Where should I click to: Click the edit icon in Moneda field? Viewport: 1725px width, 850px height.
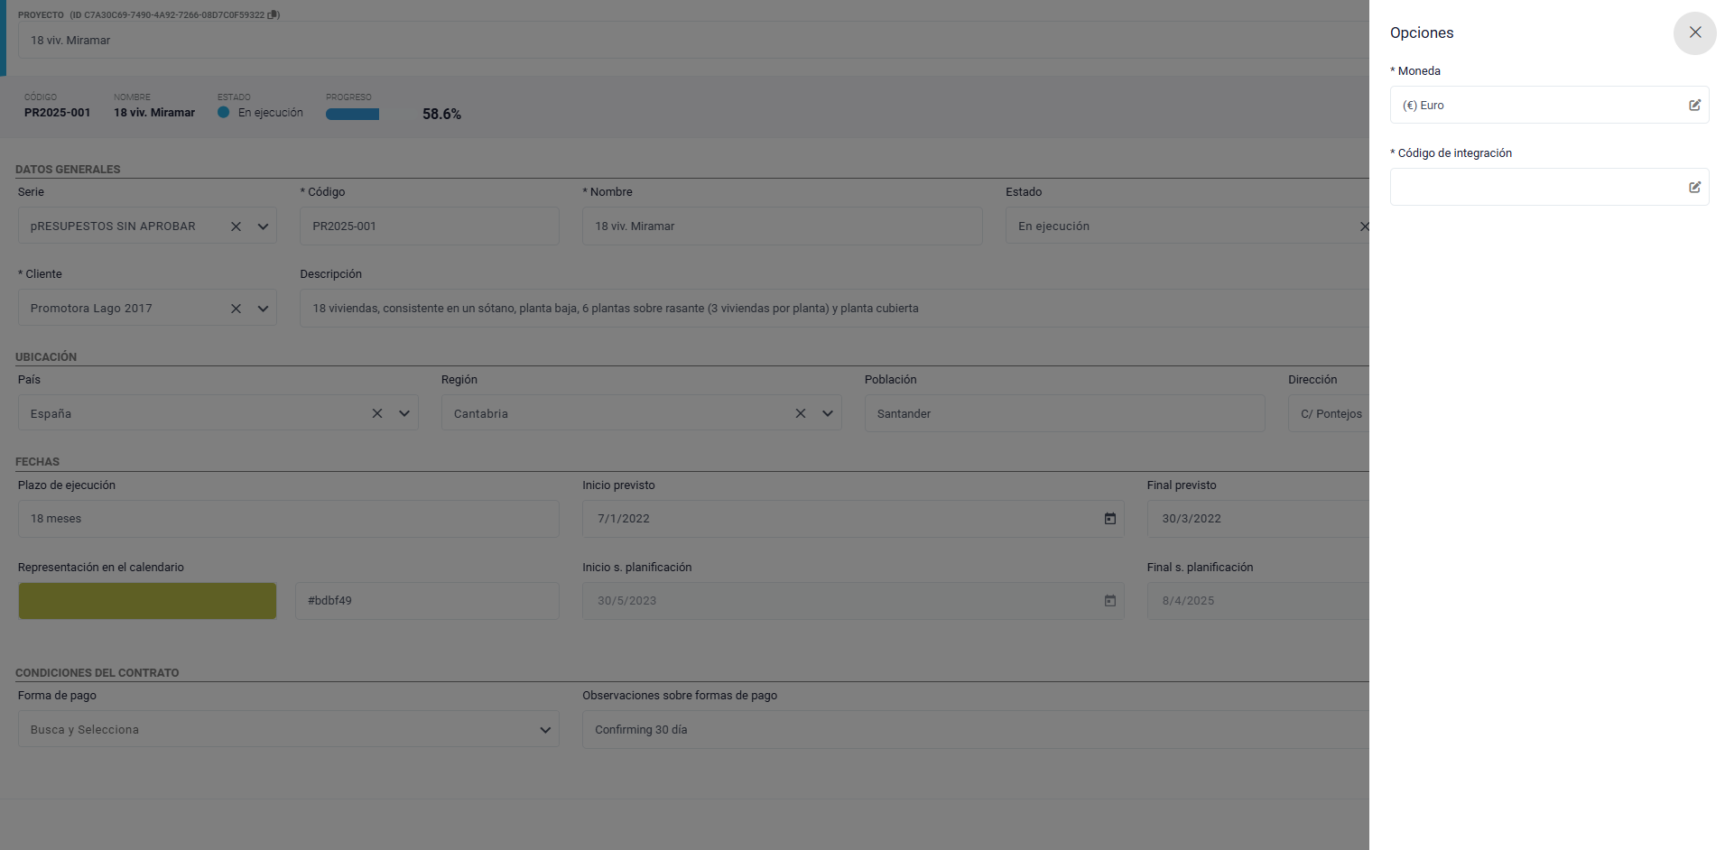pos(1694,106)
